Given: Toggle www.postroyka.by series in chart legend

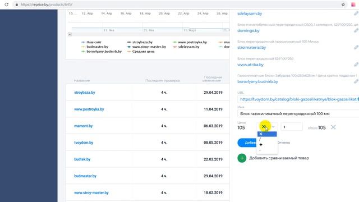Looking at the screenshot, I should 190,42.
